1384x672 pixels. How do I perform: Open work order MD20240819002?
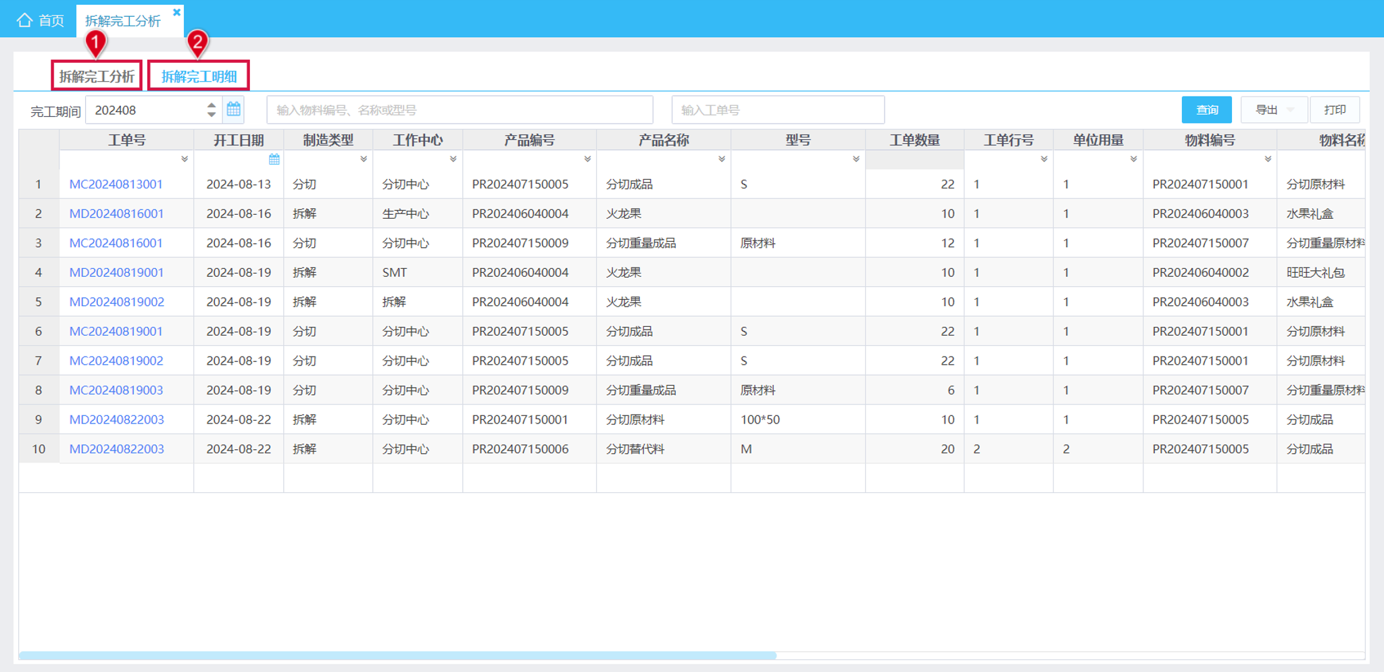(116, 301)
